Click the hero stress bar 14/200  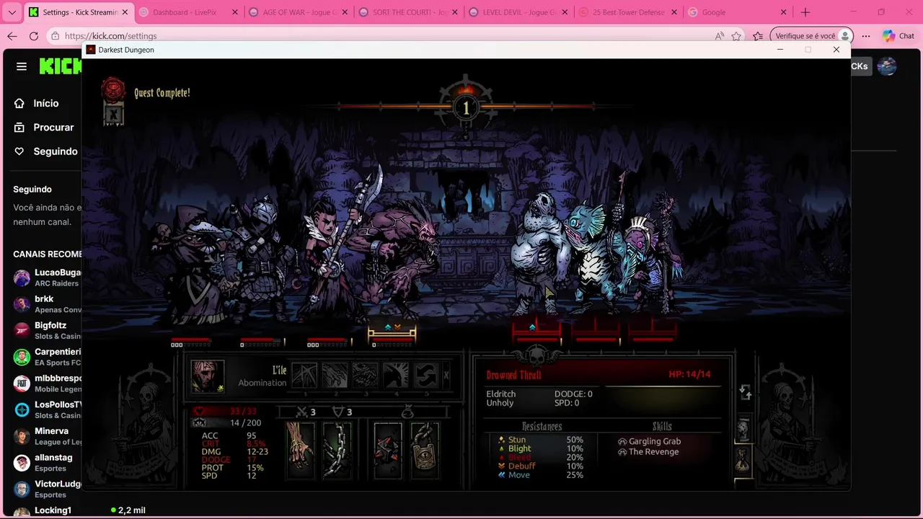click(229, 422)
